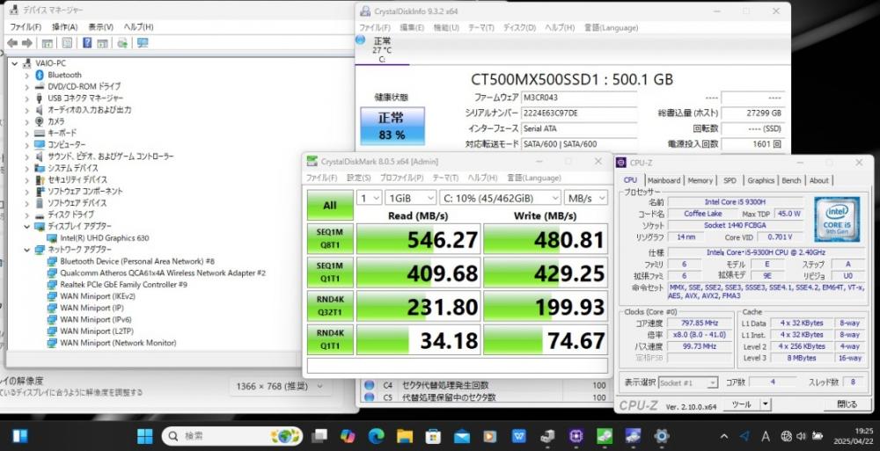
Task: Open the 操作(A) menu in Device Manager
Action: point(64,27)
